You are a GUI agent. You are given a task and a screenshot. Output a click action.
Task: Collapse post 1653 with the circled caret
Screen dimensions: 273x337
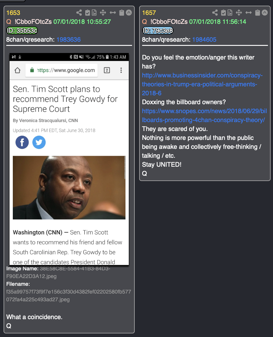coord(129,13)
